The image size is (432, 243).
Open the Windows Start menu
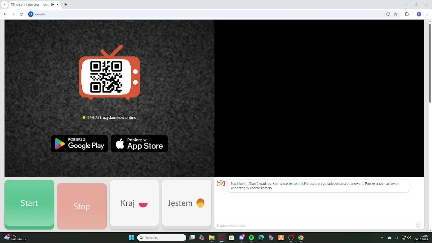132,238
